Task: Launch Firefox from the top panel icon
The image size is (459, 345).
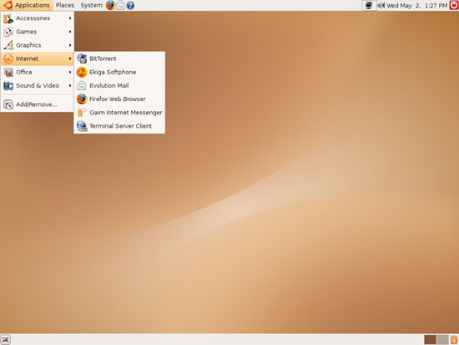Action: click(110, 5)
